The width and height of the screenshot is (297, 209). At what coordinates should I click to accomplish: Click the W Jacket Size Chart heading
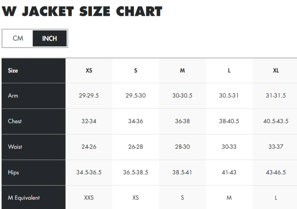click(x=82, y=12)
